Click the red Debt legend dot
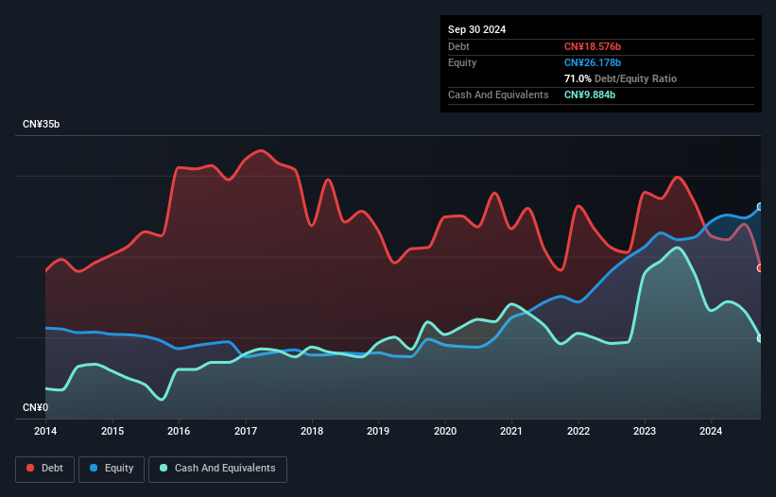The image size is (776, 497). point(30,468)
